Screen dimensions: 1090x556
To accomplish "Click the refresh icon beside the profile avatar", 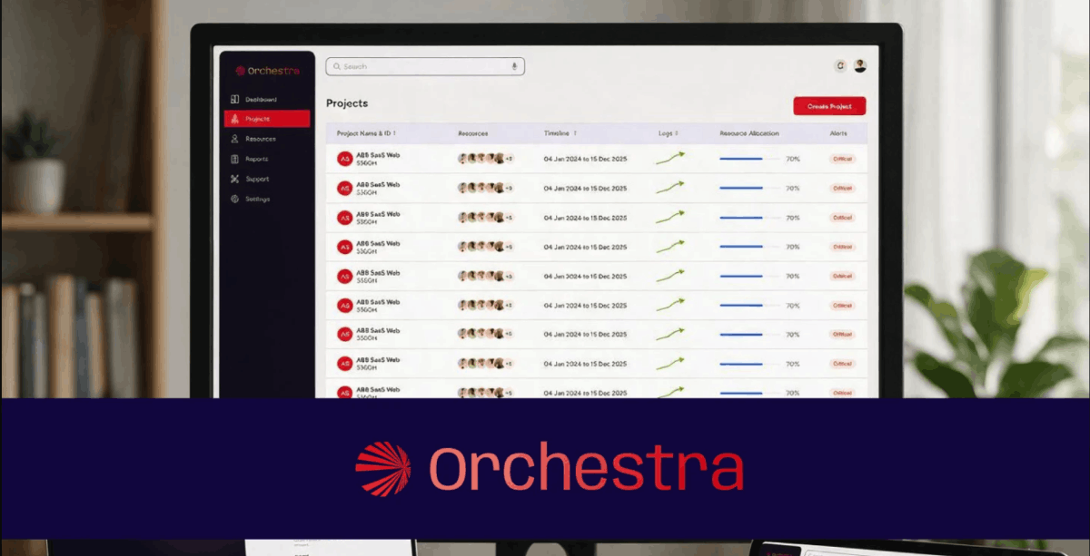I will [x=840, y=65].
